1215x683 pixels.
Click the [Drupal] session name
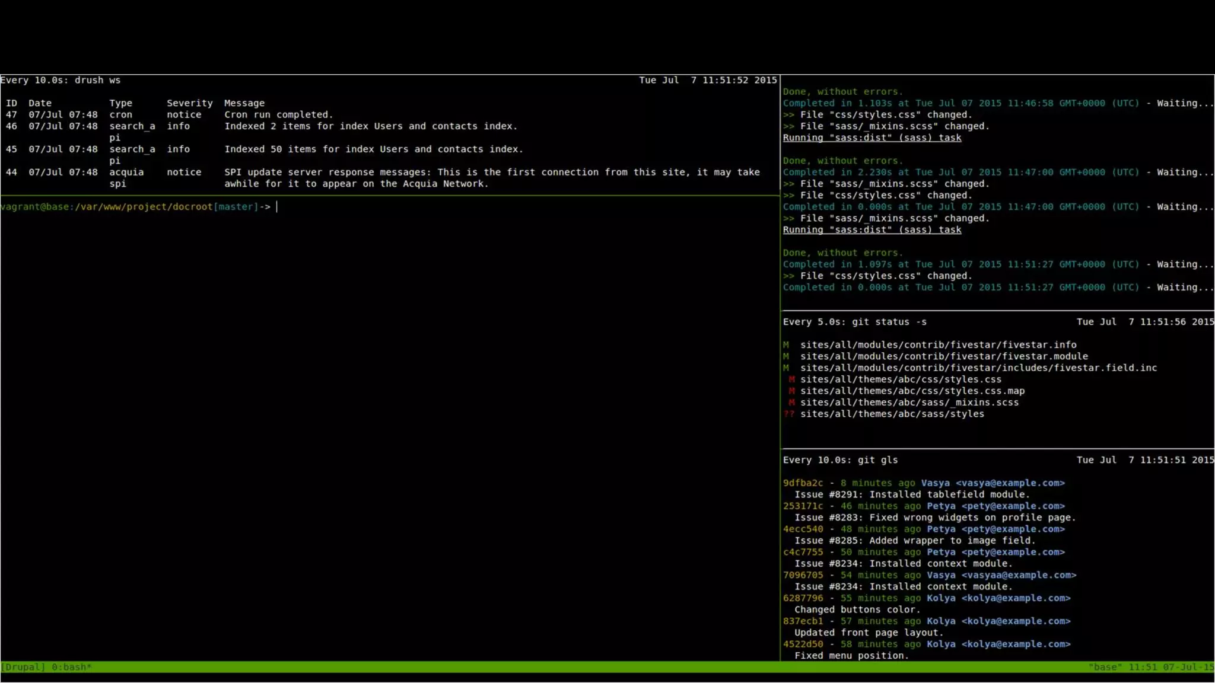point(23,667)
